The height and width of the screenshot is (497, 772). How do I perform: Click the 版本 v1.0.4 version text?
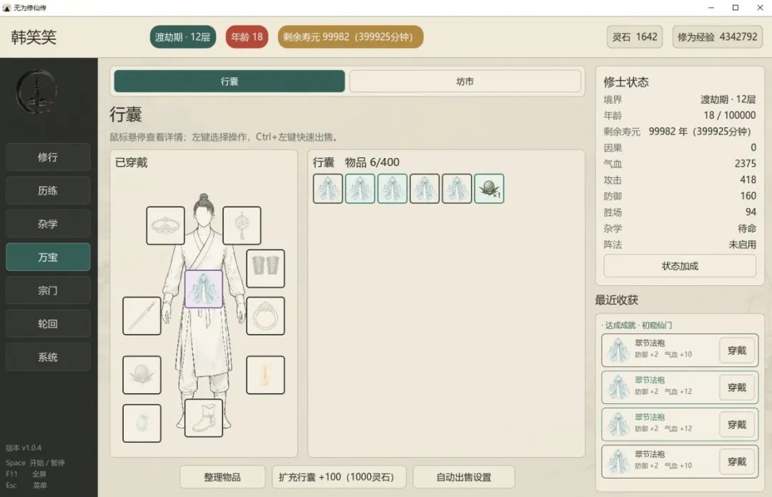[24, 448]
